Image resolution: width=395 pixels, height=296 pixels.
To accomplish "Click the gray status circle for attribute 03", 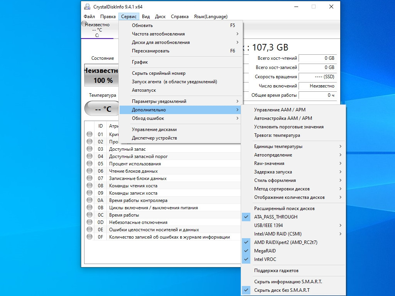I will click(89, 149).
